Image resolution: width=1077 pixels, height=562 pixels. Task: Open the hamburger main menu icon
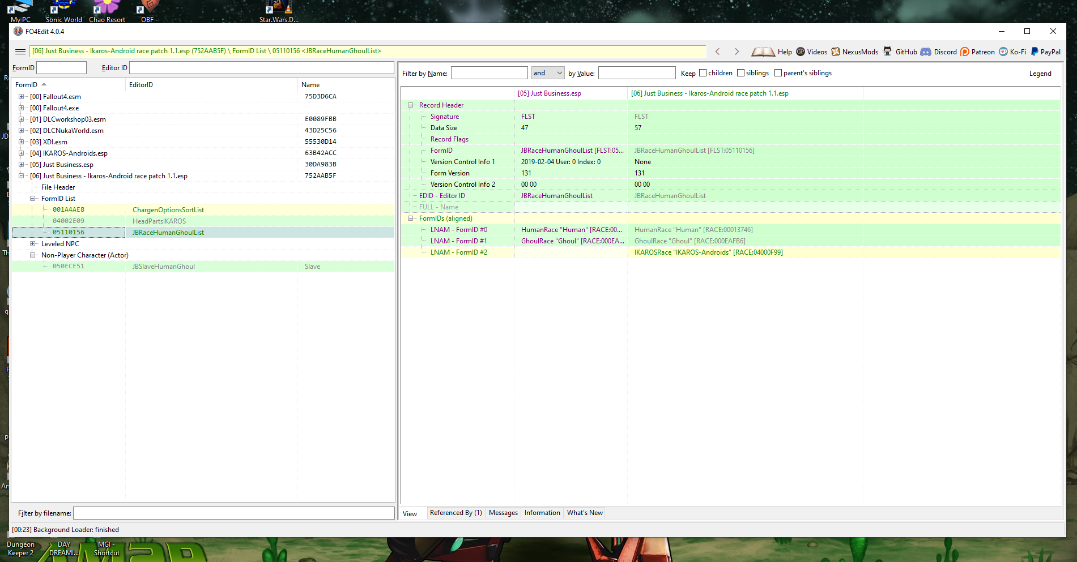click(x=20, y=52)
